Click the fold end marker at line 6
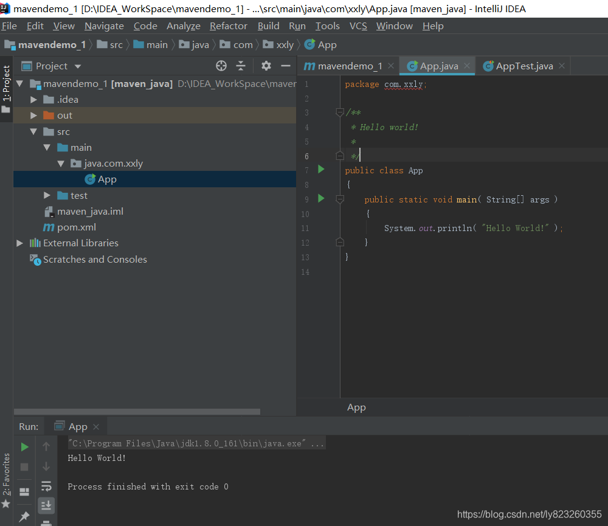The image size is (608, 526). click(340, 156)
